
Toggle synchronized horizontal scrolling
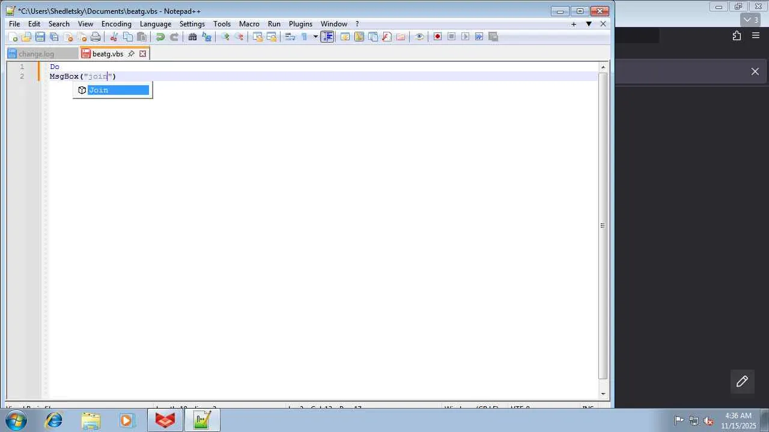click(271, 37)
